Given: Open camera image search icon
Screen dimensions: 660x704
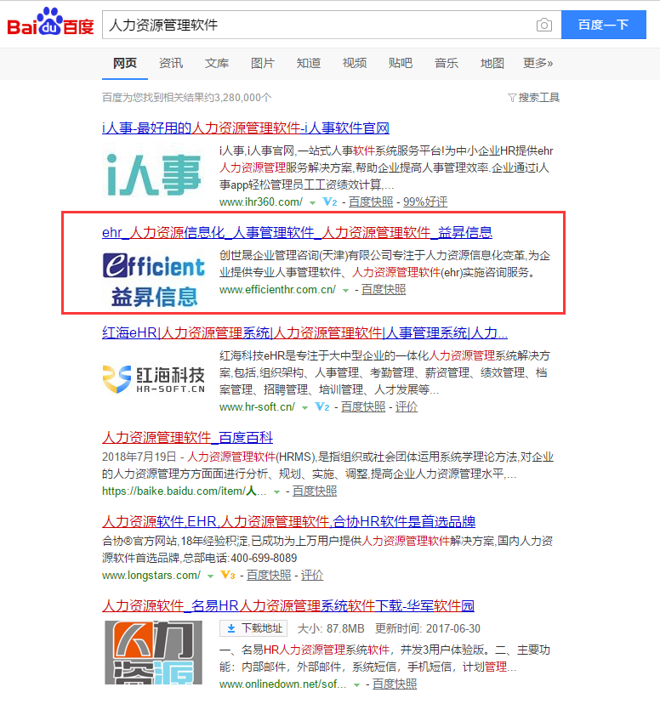Looking at the screenshot, I should (x=544, y=25).
